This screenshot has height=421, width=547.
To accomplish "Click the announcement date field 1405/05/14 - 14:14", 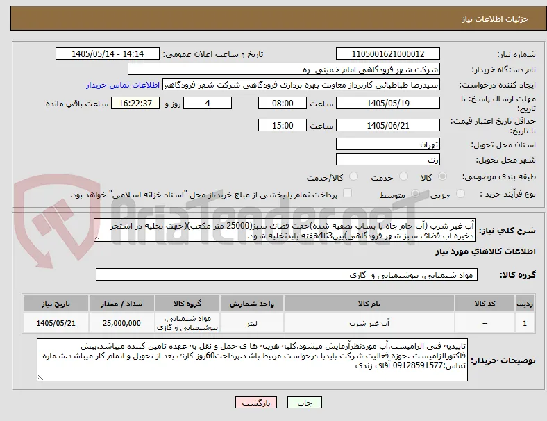I will point(108,54).
